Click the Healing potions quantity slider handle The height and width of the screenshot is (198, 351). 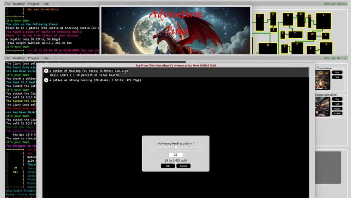[x=176, y=147]
